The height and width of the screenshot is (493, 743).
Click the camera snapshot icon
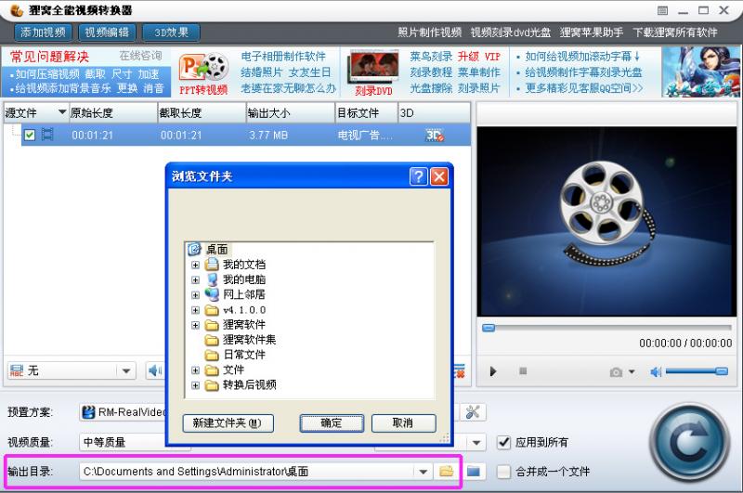click(x=616, y=372)
